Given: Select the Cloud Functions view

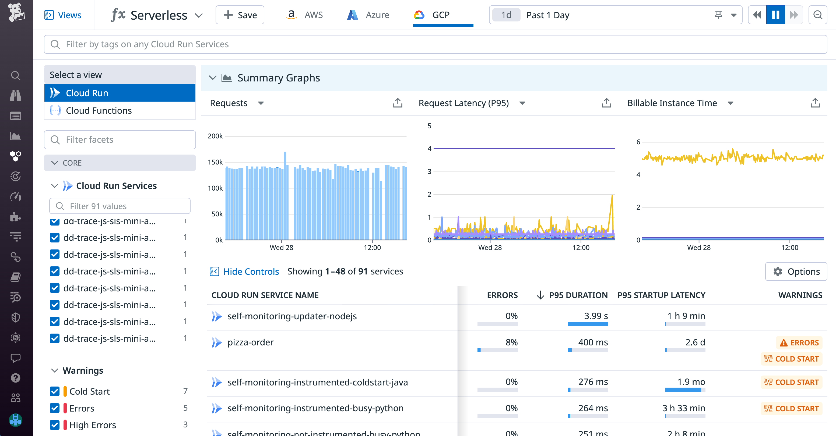Looking at the screenshot, I should tap(99, 110).
